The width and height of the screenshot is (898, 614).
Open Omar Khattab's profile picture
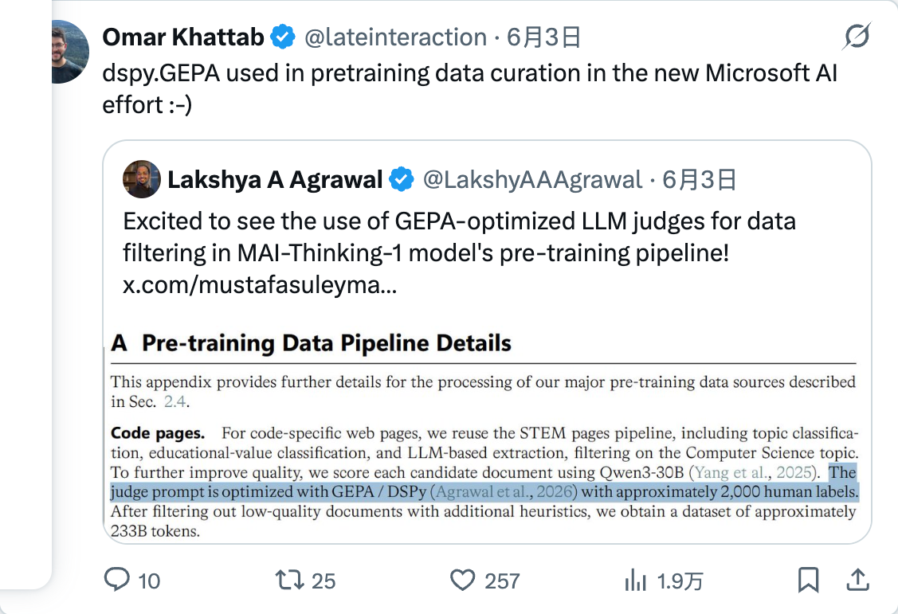(70, 52)
